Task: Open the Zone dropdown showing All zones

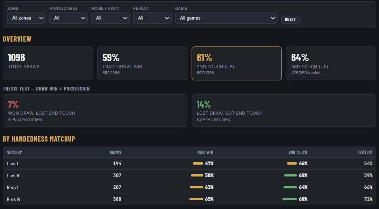Action: [x=27, y=18]
